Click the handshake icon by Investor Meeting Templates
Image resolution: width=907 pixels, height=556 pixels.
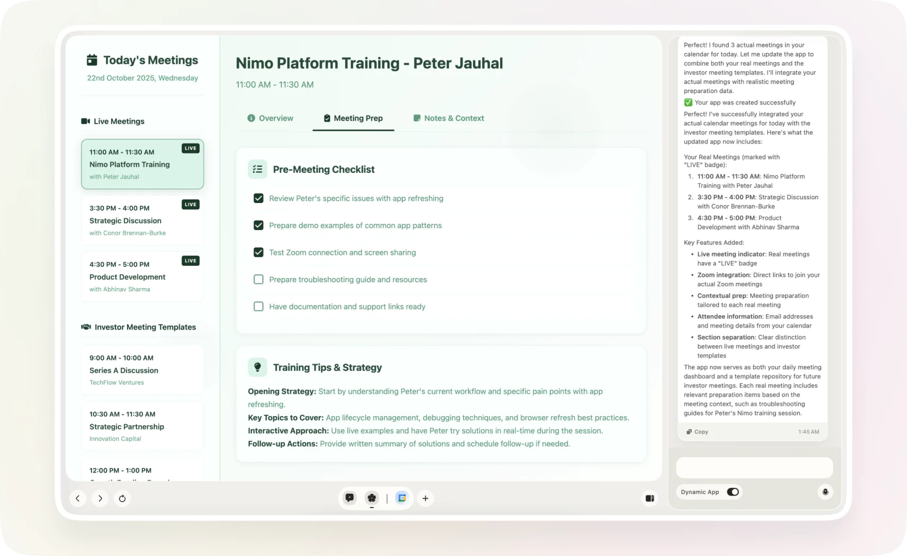coord(86,327)
